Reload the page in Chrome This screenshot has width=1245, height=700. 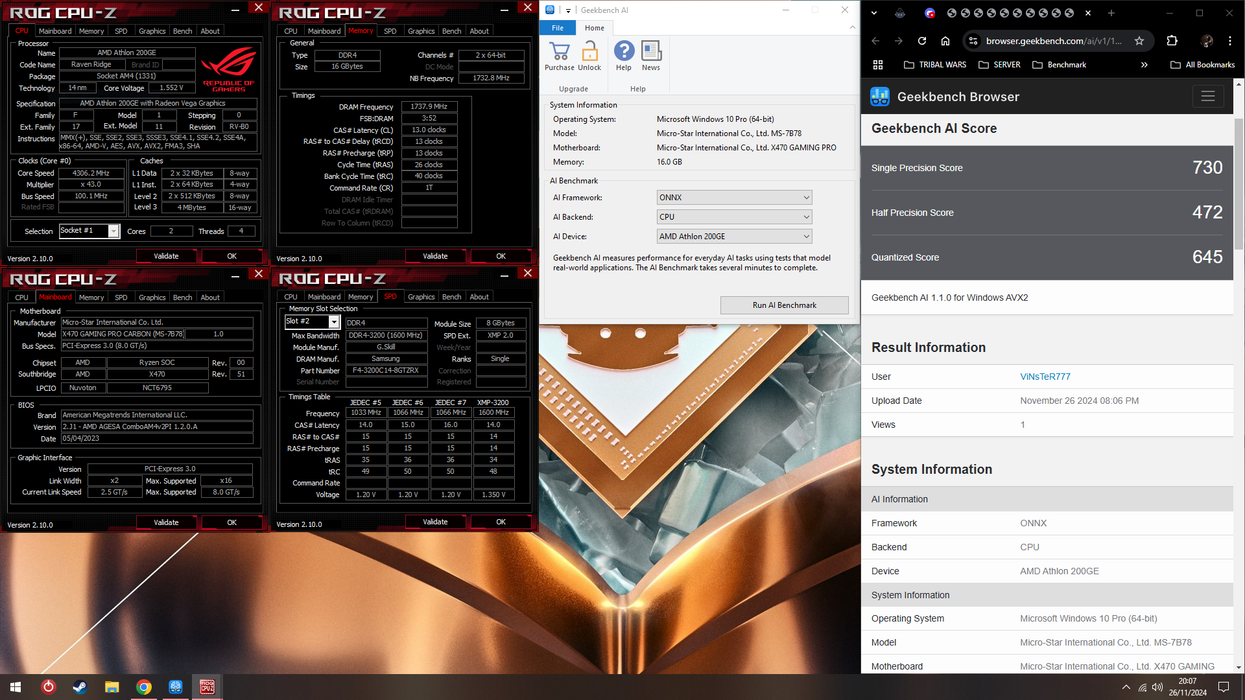pos(922,41)
